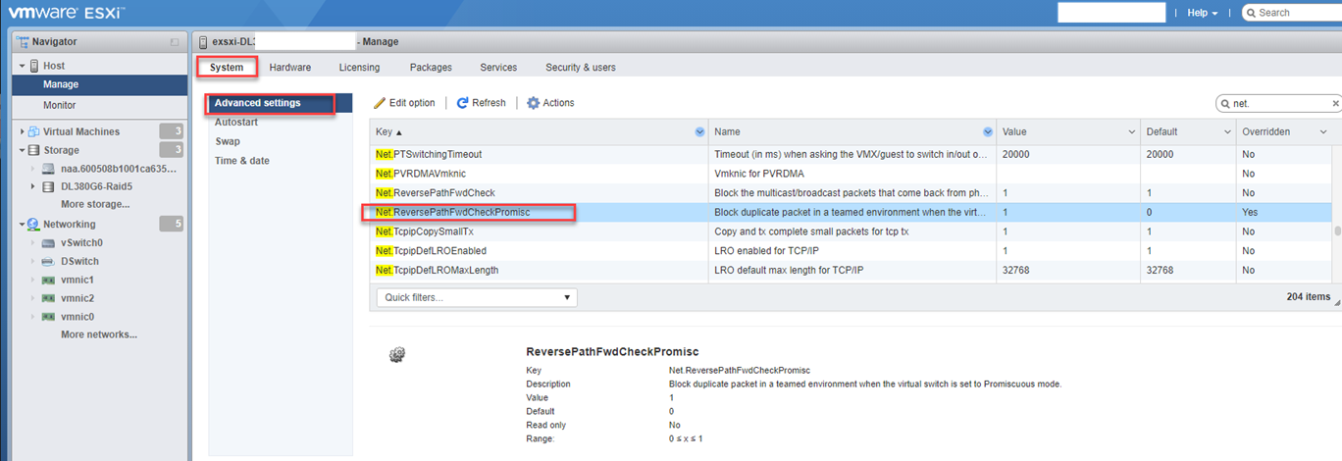Image resolution: width=1342 pixels, height=461 pixels.
Task: Open the Actions gear menu
Action: [534, 103]
